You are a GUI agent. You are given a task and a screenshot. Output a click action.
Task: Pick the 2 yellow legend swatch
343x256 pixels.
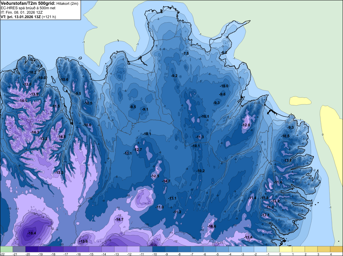tap(311, 249)
